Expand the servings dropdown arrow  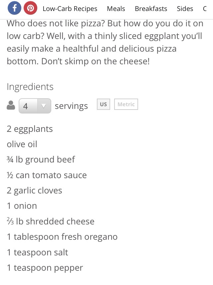[x=43, y=106]
